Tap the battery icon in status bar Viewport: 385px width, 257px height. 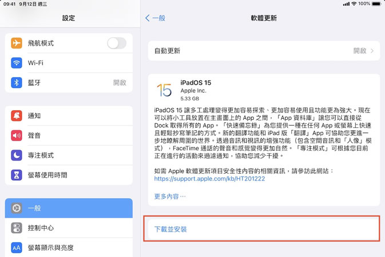pyautogui.click(x=376, y=3)
